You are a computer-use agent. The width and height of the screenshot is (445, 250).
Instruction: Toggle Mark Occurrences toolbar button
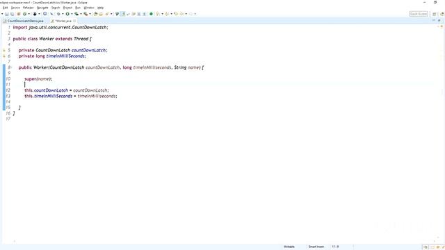[x=122, y=14]
